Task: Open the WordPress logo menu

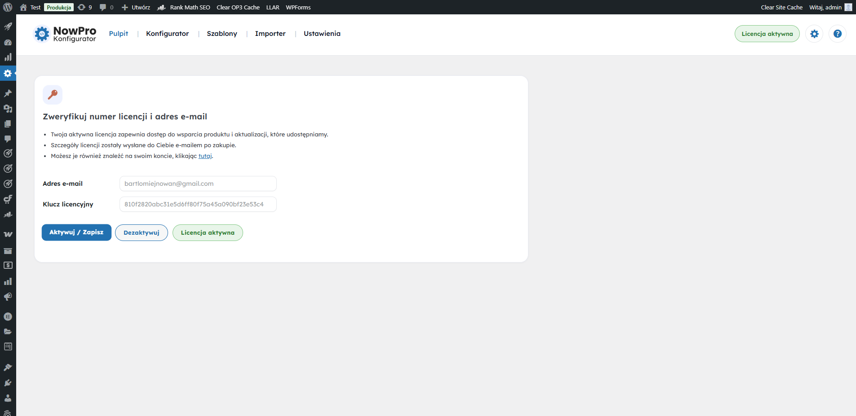Action: 8,7
